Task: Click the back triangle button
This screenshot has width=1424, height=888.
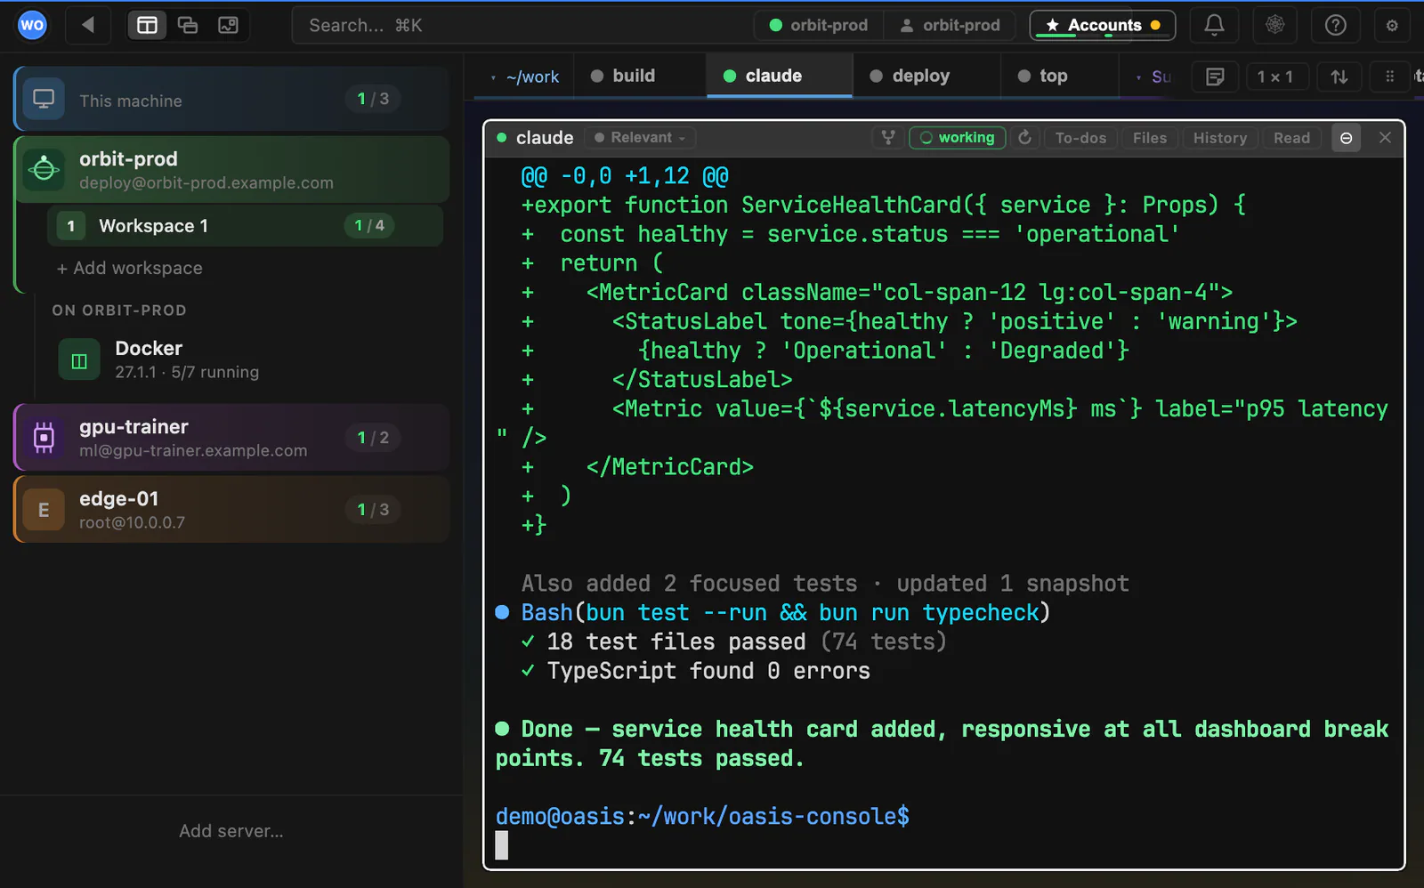Action: point(87,25)
